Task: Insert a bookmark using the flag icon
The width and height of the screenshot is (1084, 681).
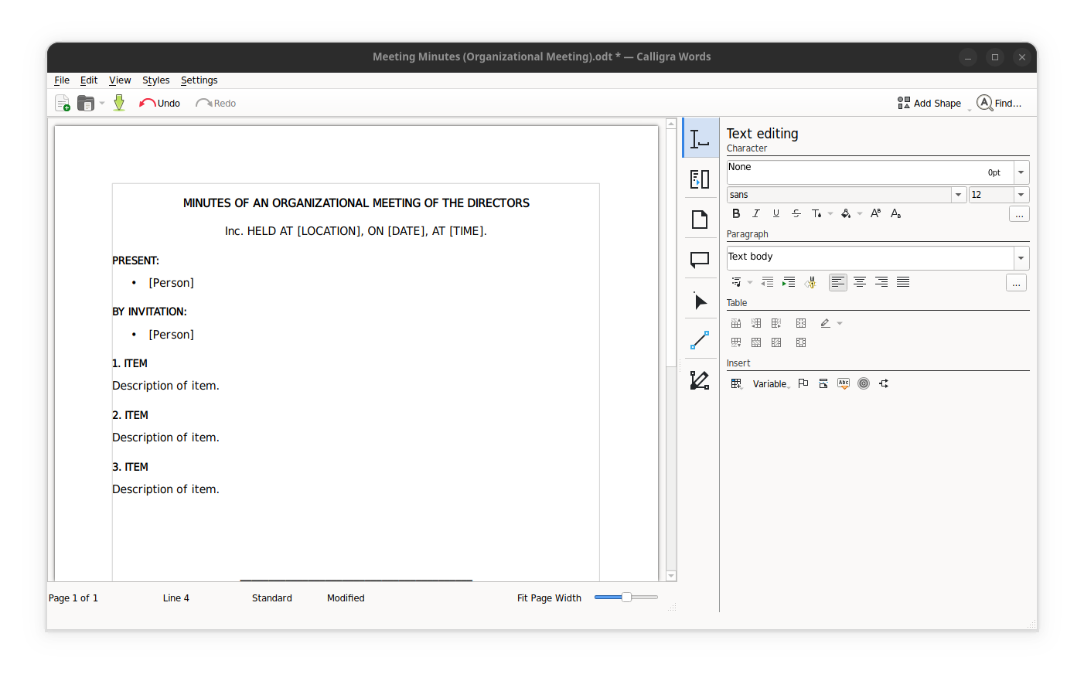Action: [x=803, y=383]
